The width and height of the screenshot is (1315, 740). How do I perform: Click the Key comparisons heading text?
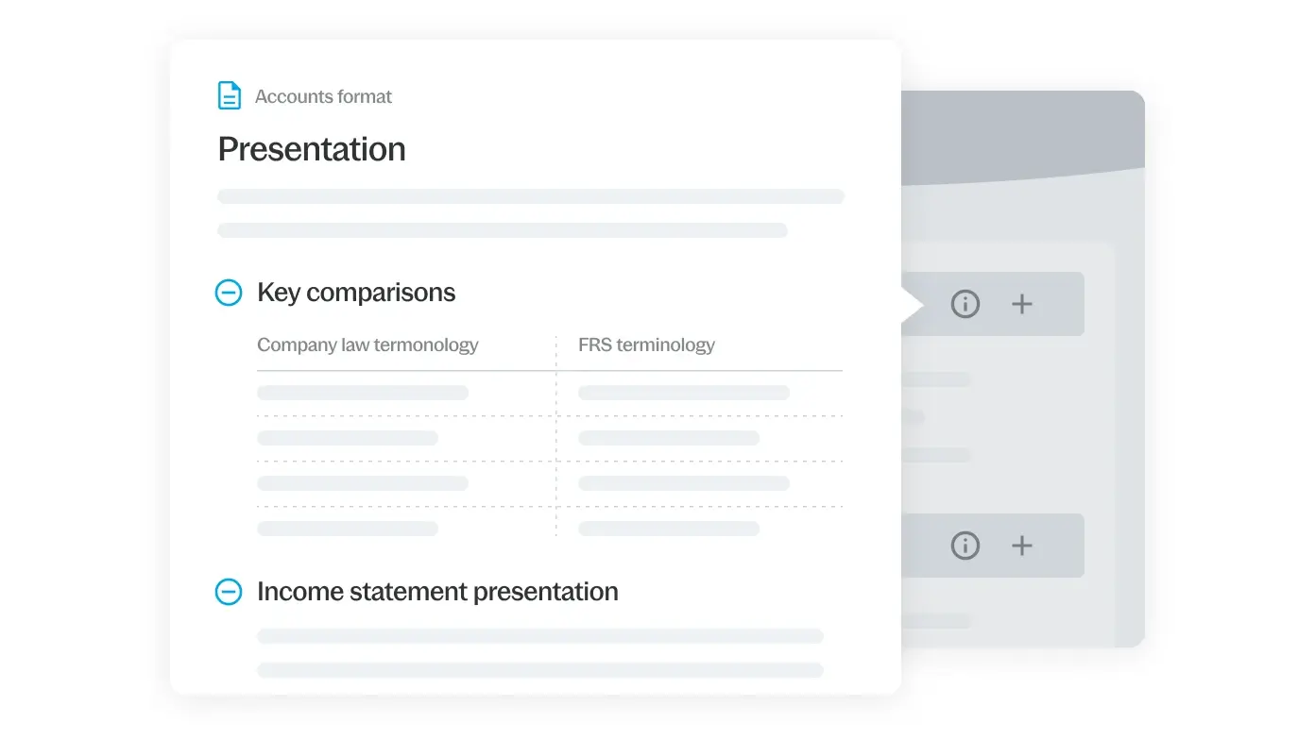(356, 293)
